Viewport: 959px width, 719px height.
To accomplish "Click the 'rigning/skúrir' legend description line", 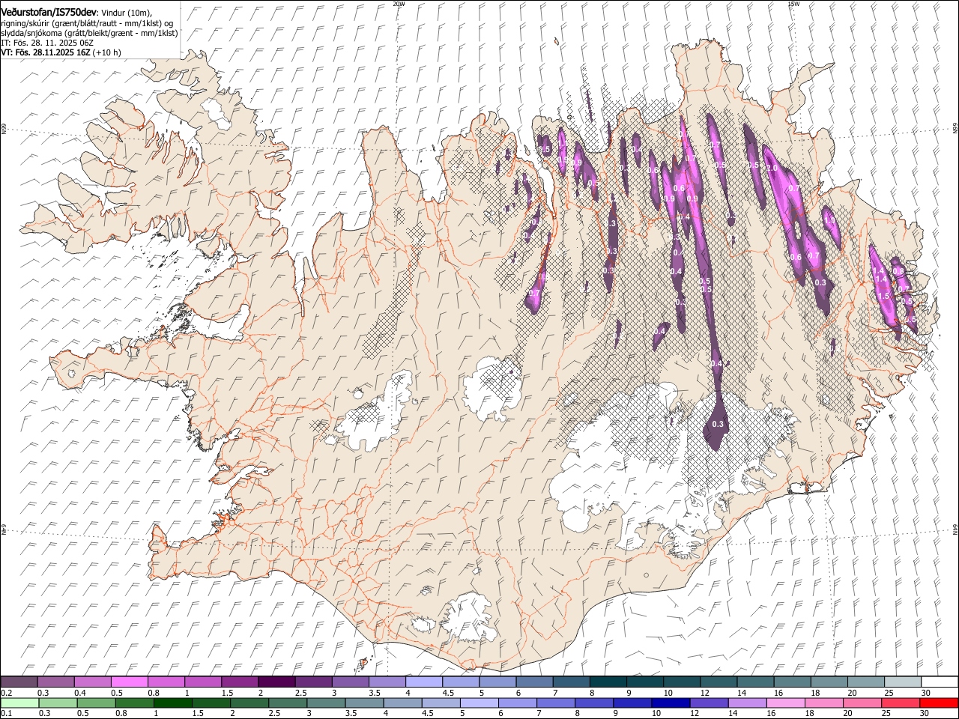I will click(87, 23).
